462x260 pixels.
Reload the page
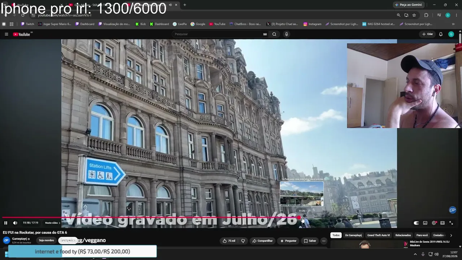(x=23, y=15)
